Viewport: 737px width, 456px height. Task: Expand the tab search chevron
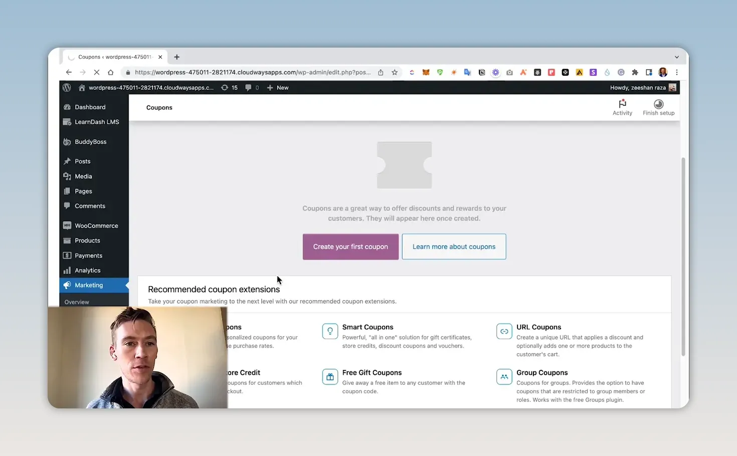[x=676, y=57]
